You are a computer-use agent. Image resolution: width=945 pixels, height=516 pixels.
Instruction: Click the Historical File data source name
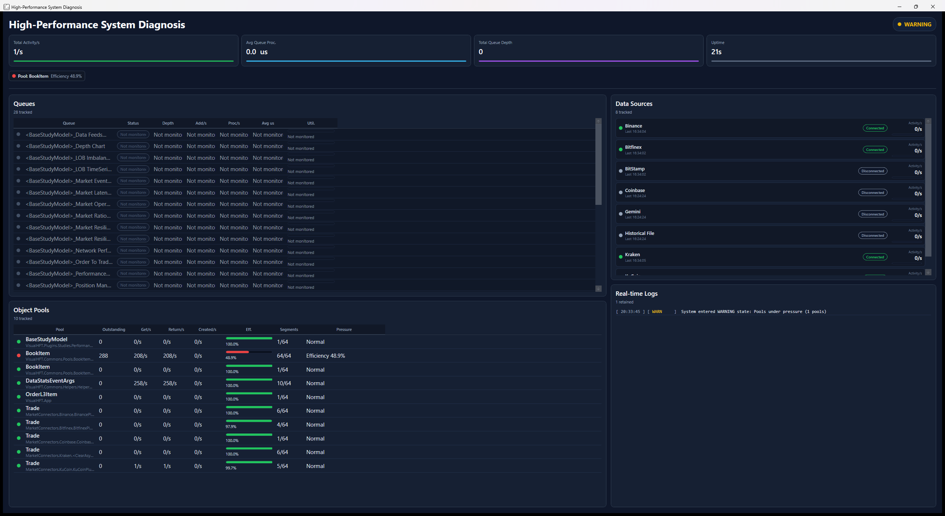[639, 233]
